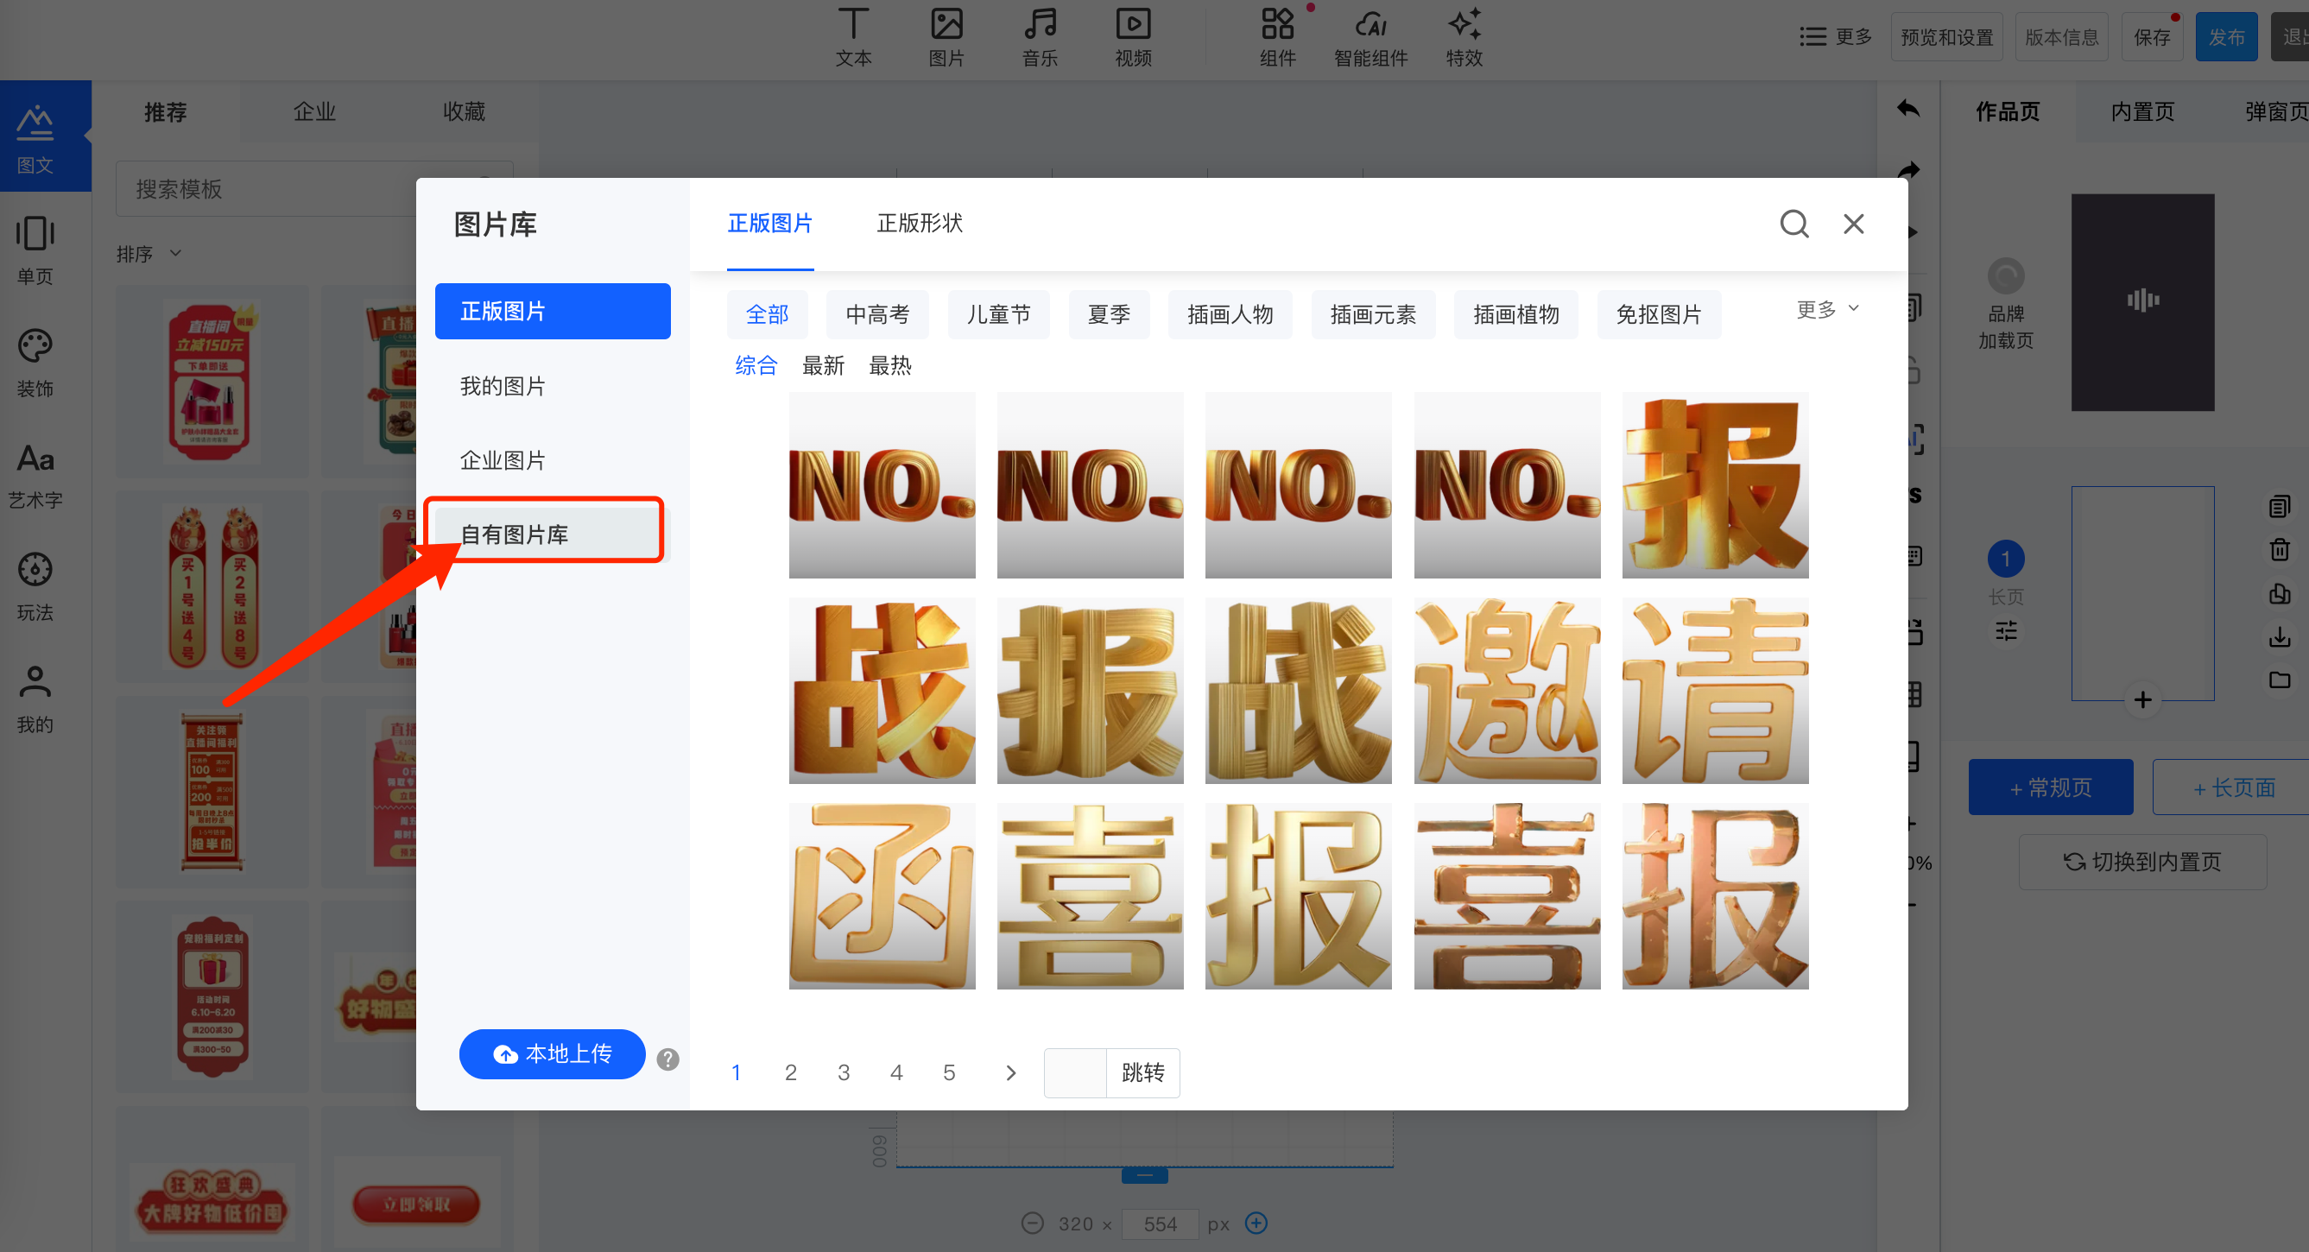The image size is (2309, 1252).
Task: Switch to the 正版形状 tab
Action: (920, 223)
